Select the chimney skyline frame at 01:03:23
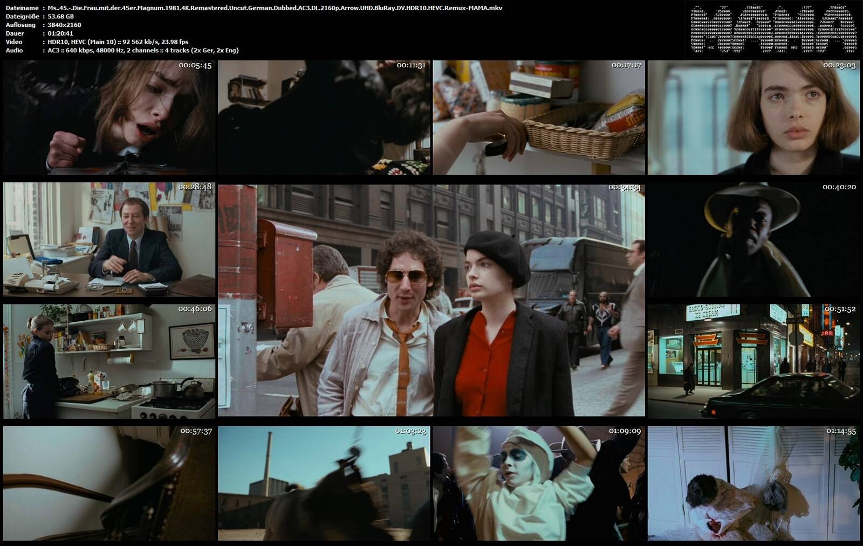Viewport: 863px width, 546px height. [x=324, y=483]
